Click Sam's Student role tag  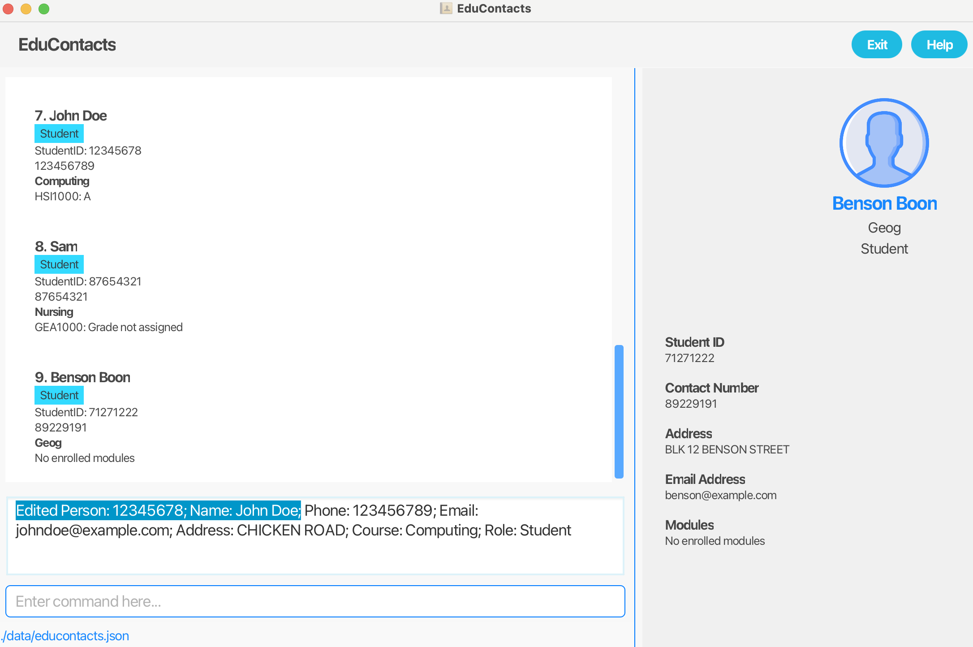coord(59,264)
